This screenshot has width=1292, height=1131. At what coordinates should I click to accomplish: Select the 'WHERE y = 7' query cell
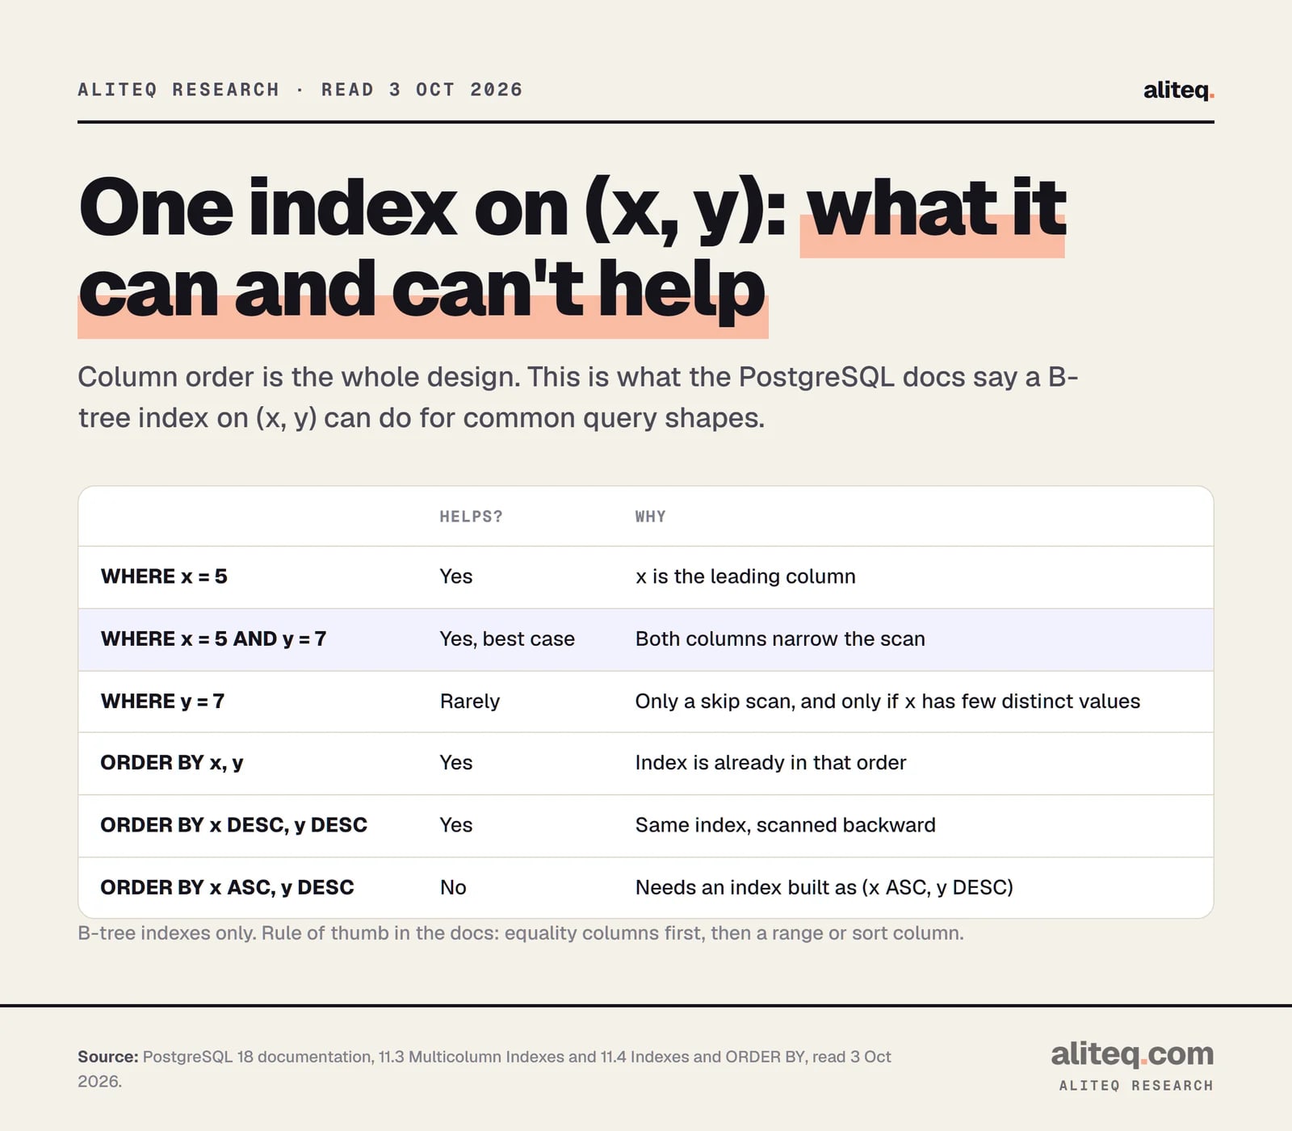point(162,701)
